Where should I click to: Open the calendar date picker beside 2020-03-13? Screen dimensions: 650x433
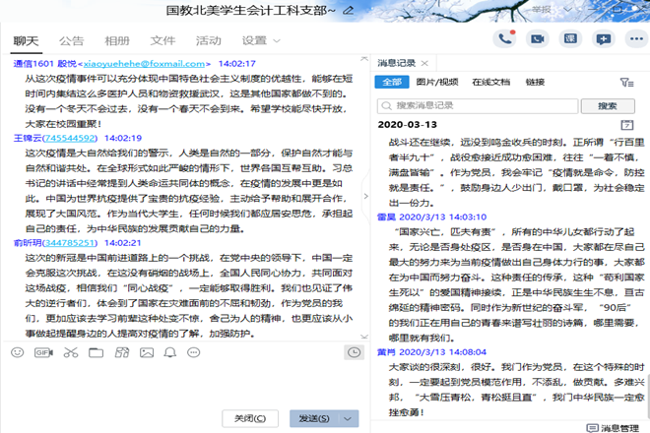click(626, 126)
